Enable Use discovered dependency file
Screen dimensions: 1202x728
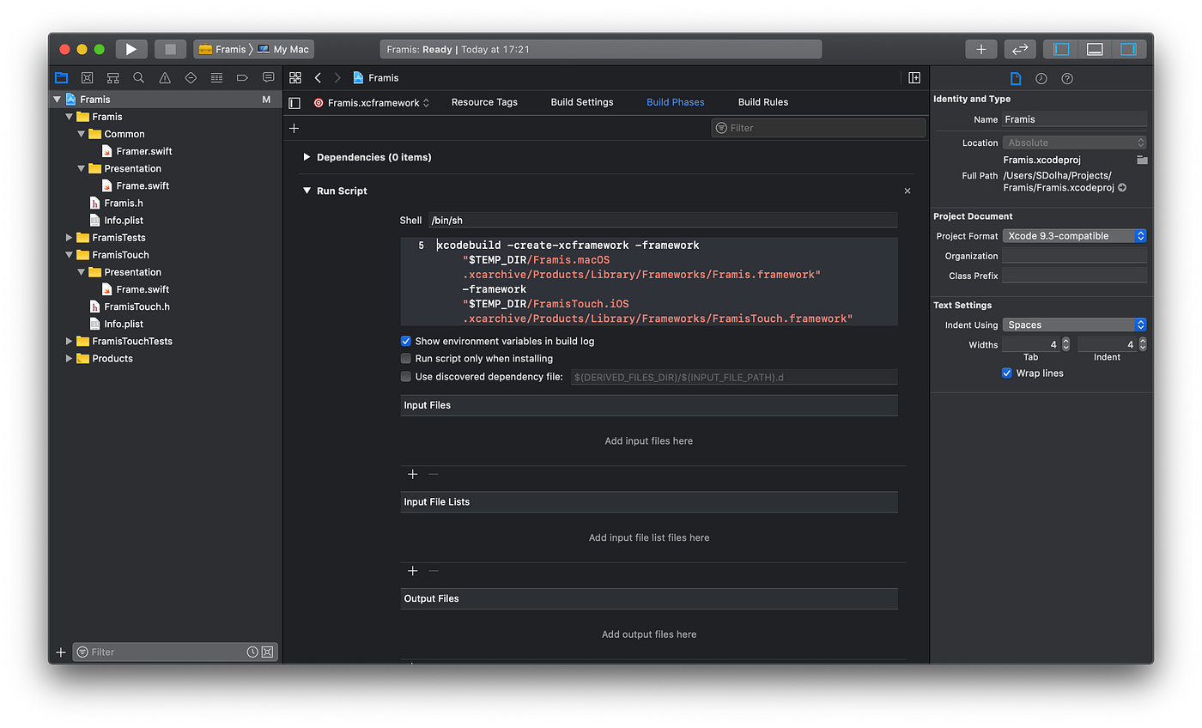pos(405,376)
